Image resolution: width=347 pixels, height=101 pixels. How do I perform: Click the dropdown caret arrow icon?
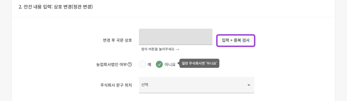248,85
